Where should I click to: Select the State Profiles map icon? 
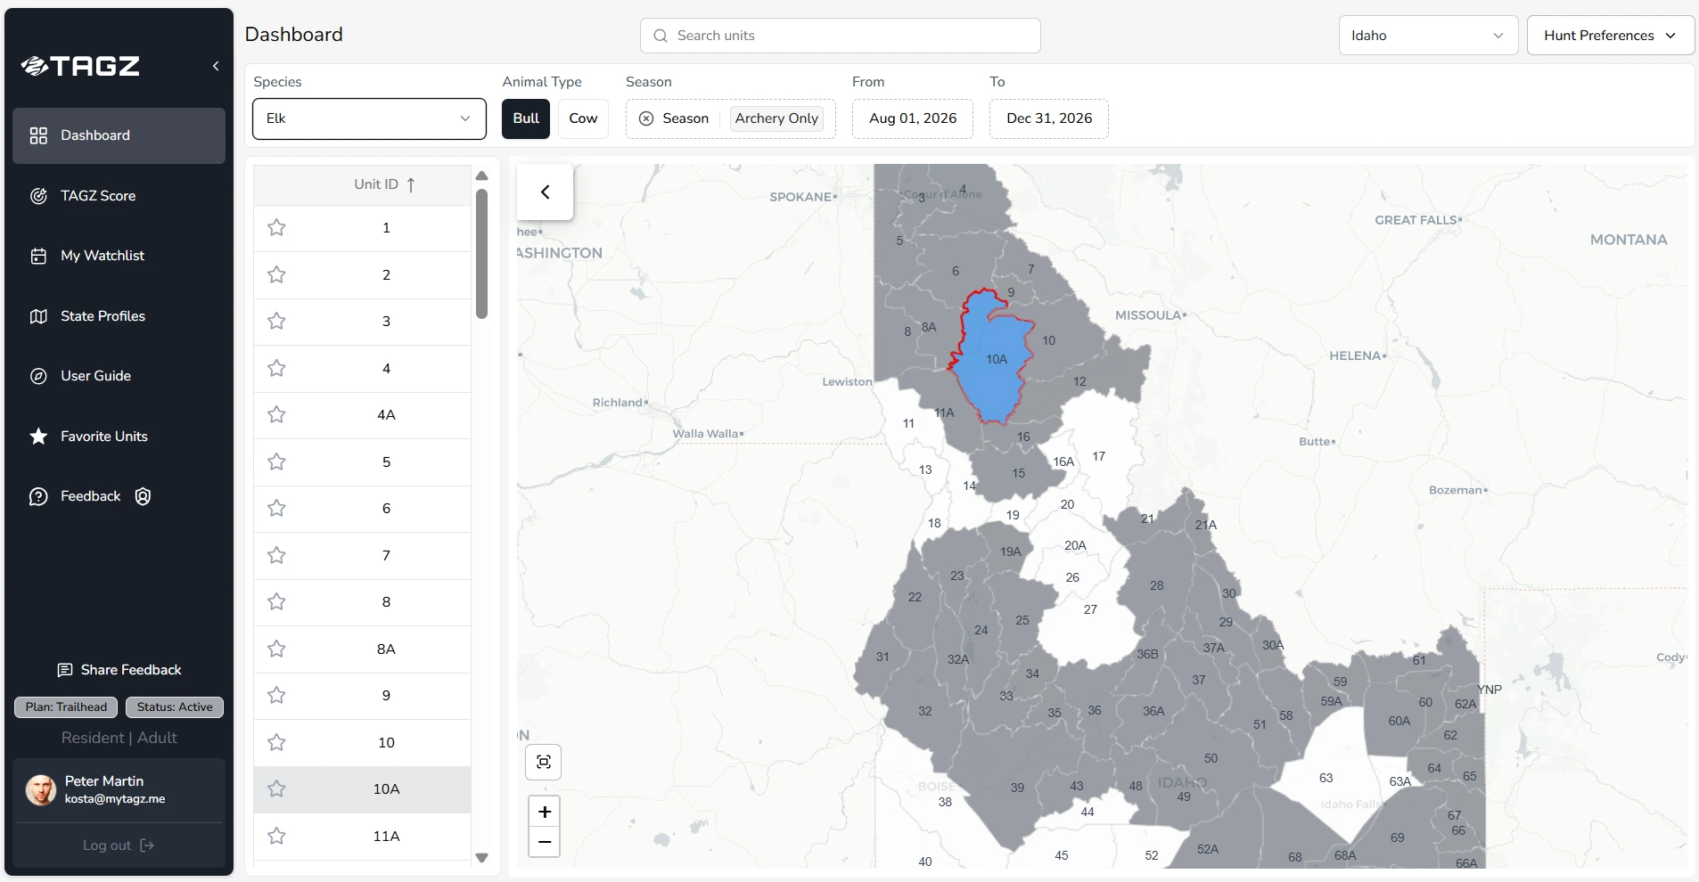click(39, 316)
